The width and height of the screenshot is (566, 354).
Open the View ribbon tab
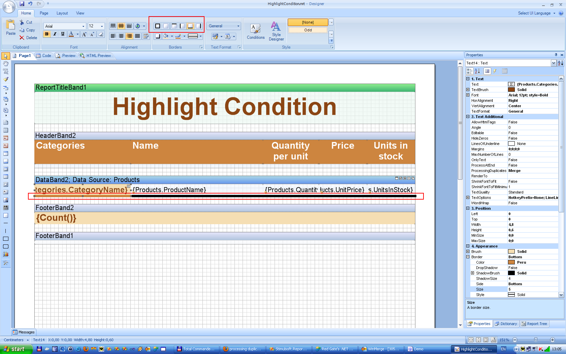80,13
